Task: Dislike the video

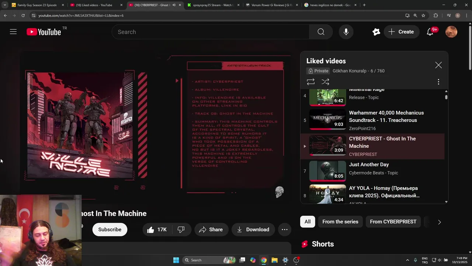Action: (181, 229)
